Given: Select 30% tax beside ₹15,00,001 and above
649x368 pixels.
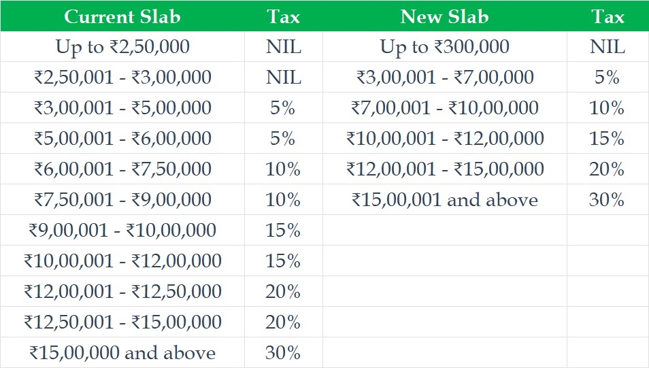Looking at the screenshot, I should click(607, 200).
